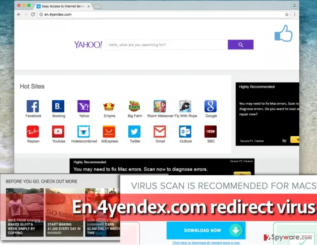Click the sidebar 'Highly Recommended' ad heading

point(257,87)
